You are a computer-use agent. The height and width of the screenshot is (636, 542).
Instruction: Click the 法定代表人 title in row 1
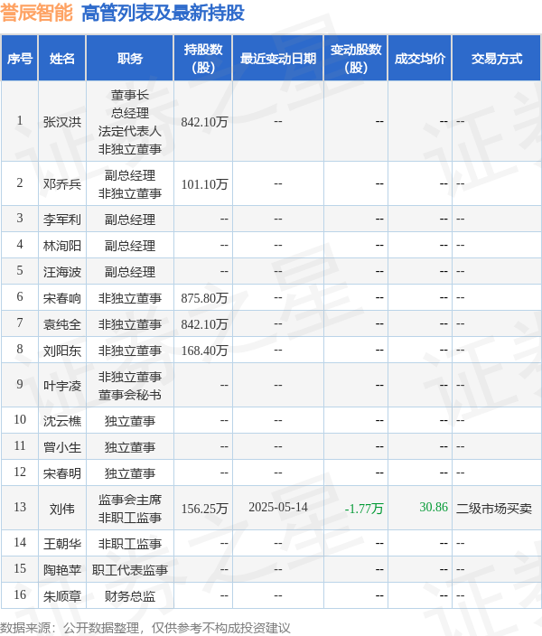click(x=130, y=131)
